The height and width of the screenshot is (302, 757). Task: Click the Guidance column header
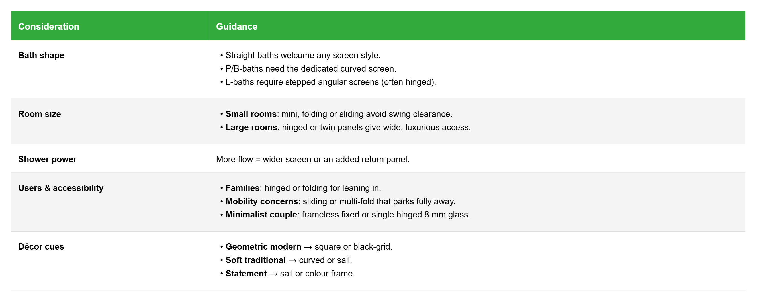click(x=237, y=26)
